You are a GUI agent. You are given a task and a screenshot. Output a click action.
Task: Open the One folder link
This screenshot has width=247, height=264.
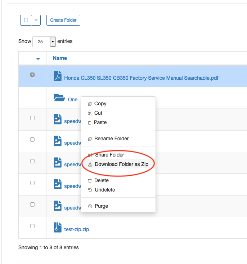point(73,100)
